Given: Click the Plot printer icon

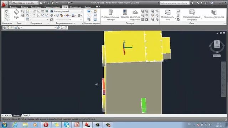Looking at the screenshot, I should click(69, 3).
